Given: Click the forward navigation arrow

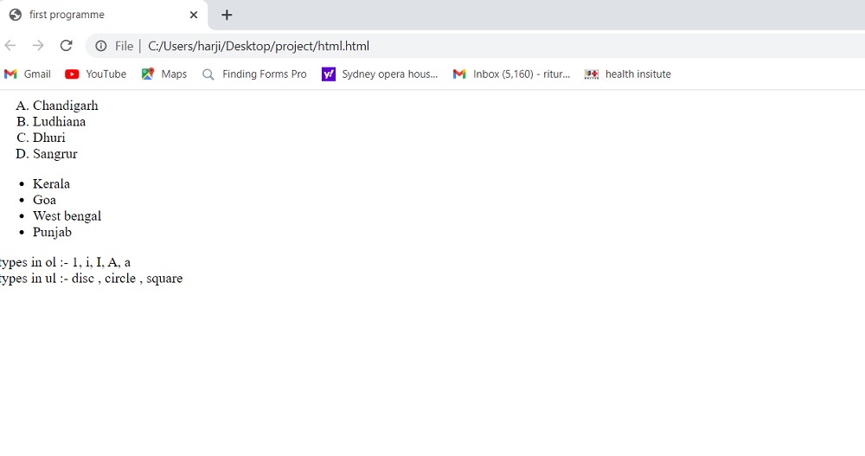Looking at the screenshot, I should click(38, 46).
